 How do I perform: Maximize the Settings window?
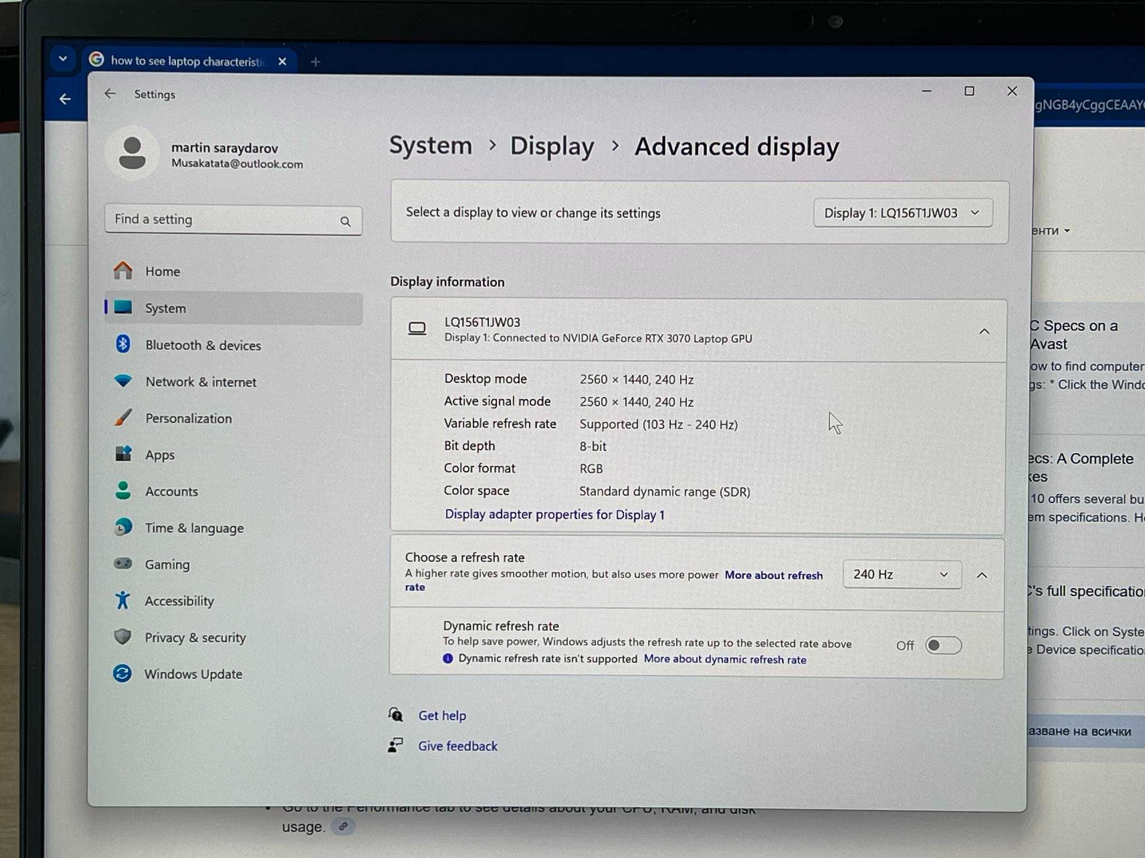pyautogui.click(x=969, y=91)
